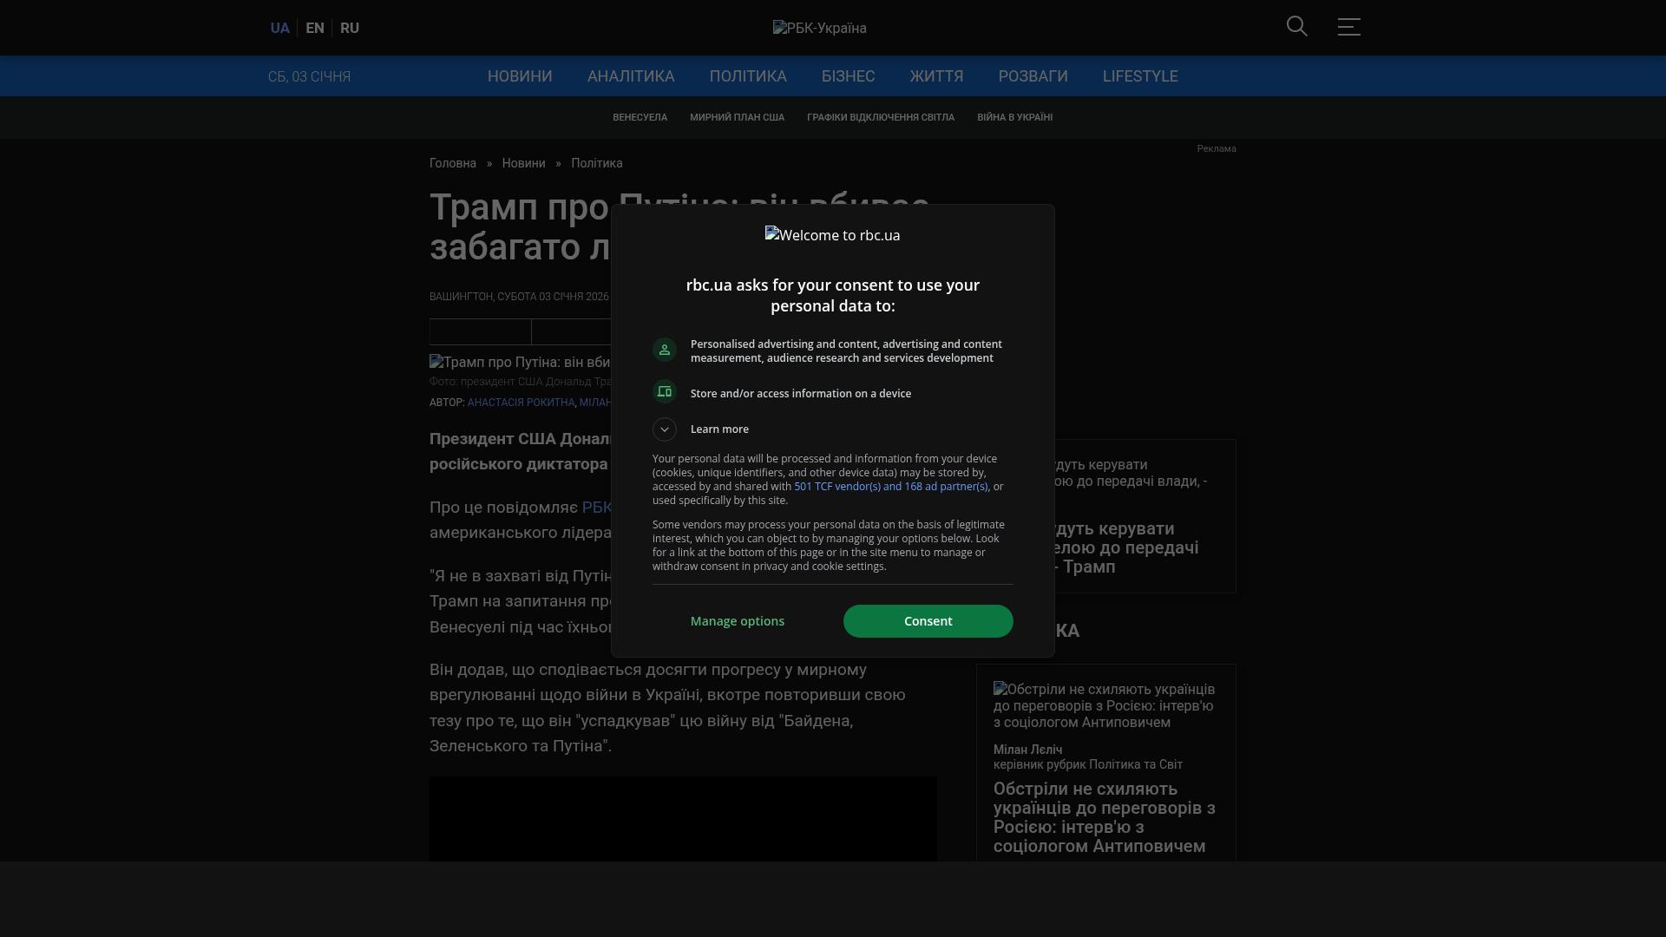Click the РБК-Україна logo
1666x937 pixels.
[x=819, y=28]
